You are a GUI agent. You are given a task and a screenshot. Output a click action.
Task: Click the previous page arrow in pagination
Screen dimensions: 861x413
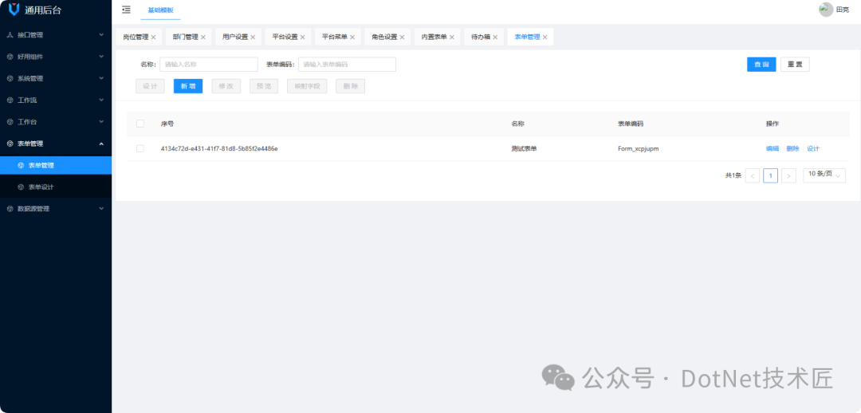[x=752, y=175]
